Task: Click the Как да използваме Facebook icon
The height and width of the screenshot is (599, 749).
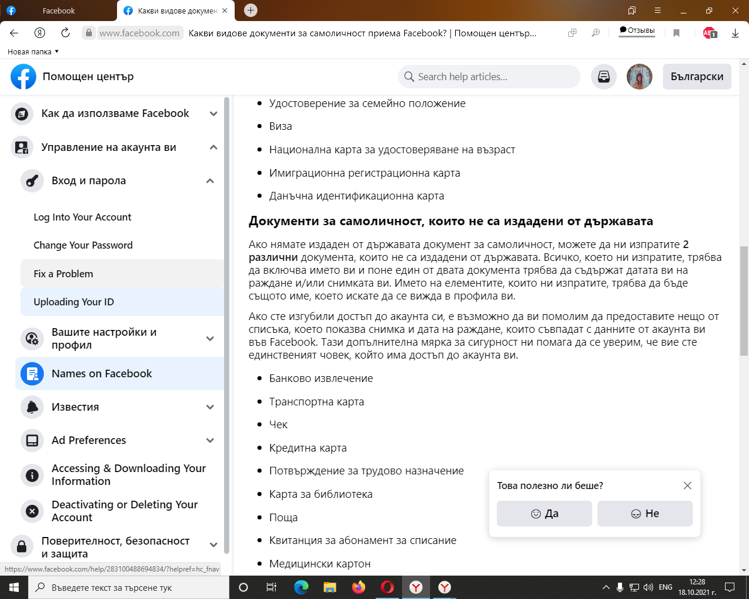Action: coord(22,113)
